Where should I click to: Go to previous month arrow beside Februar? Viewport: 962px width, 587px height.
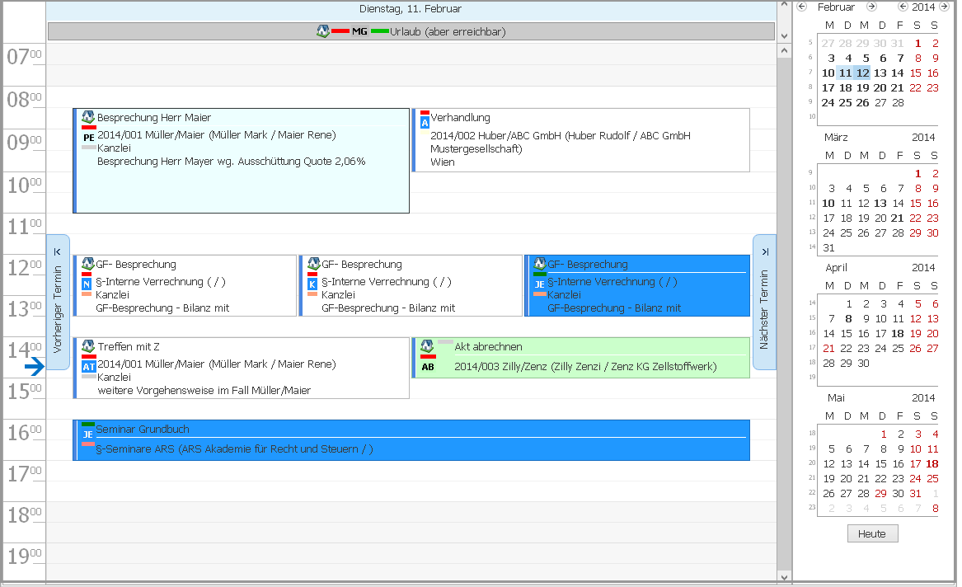coord(801,7)
